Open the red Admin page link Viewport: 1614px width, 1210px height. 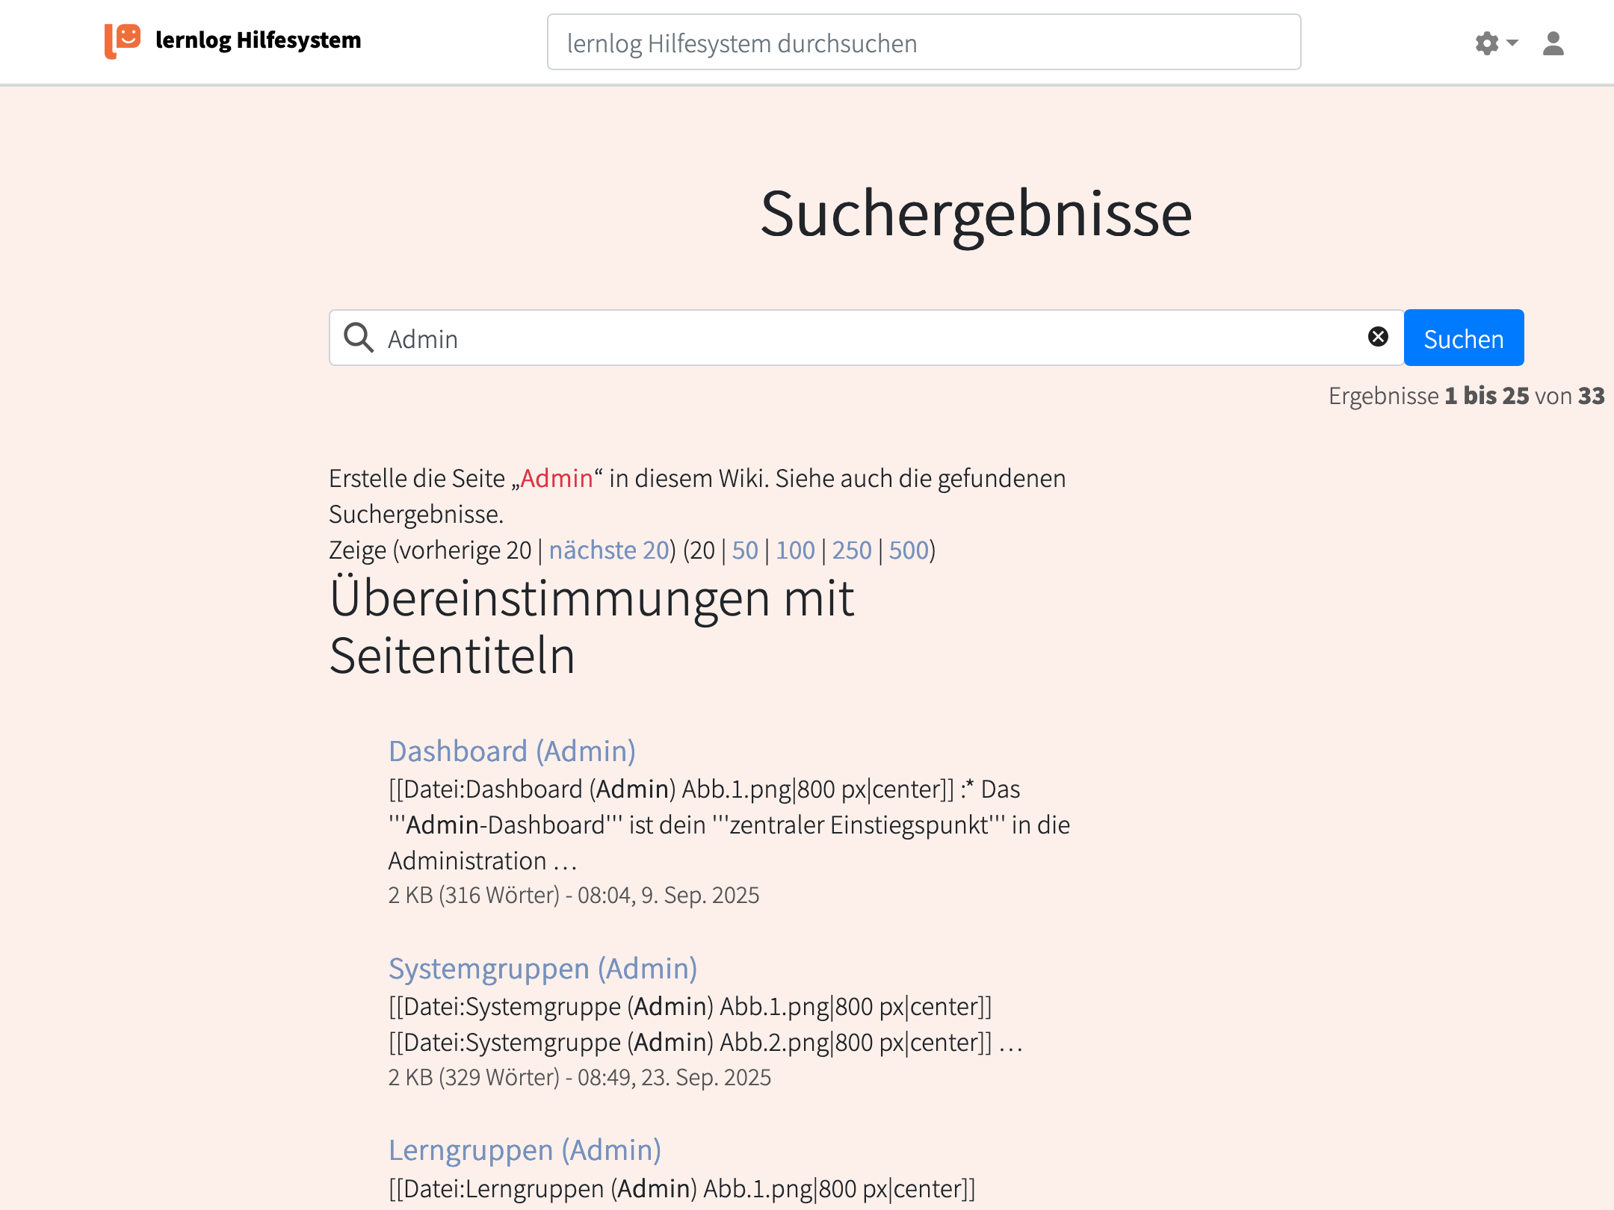(557, 478)
